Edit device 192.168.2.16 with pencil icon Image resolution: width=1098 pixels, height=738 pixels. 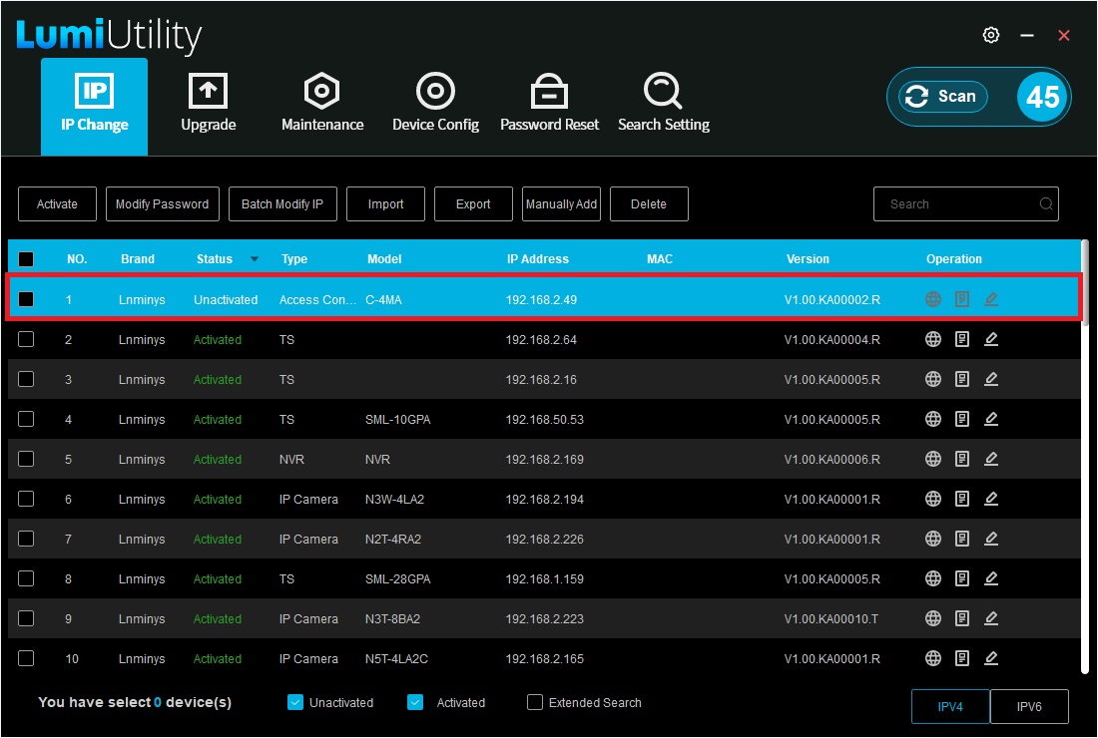(991, 379)
